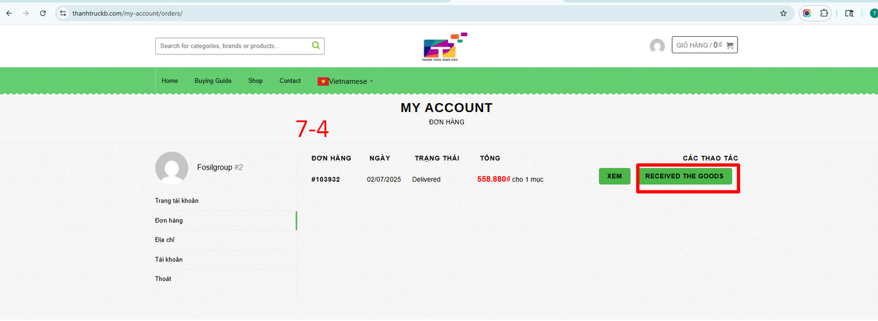Open the Home menu item
878x321 pixels.
(x=170, y=81)
